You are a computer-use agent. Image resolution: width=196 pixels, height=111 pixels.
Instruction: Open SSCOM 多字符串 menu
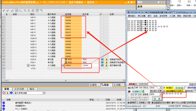pos(163,16)
